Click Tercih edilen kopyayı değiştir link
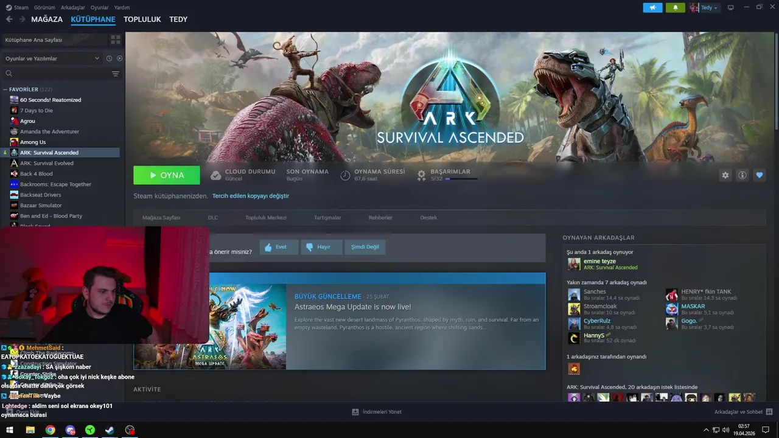This screenshot has width=779, height=438. tap(250, 196)
